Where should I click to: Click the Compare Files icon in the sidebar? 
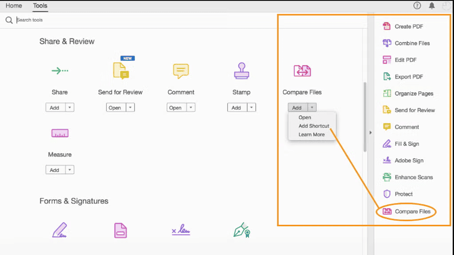pyautogui.click(x=387, y=211)
